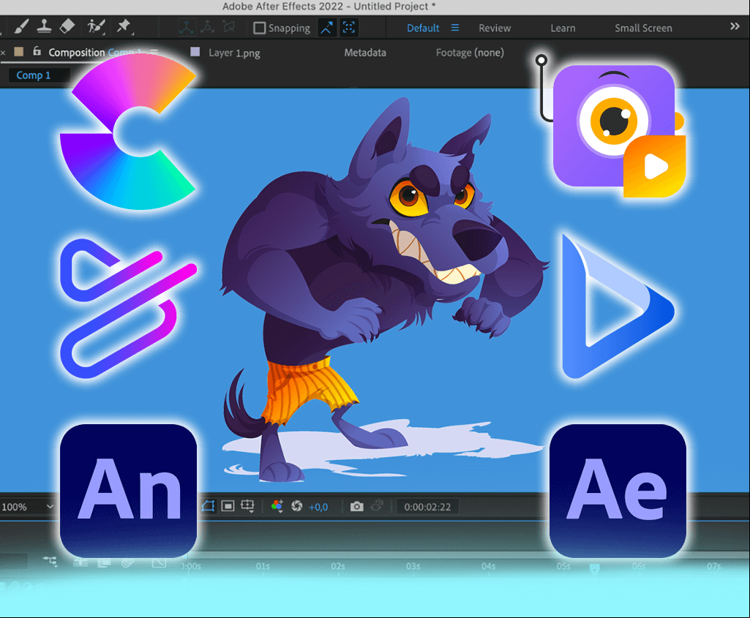Viewport: 750px width, 618px height.
Task: Click the 04s mark on time ruler
Action: point(488,566)
